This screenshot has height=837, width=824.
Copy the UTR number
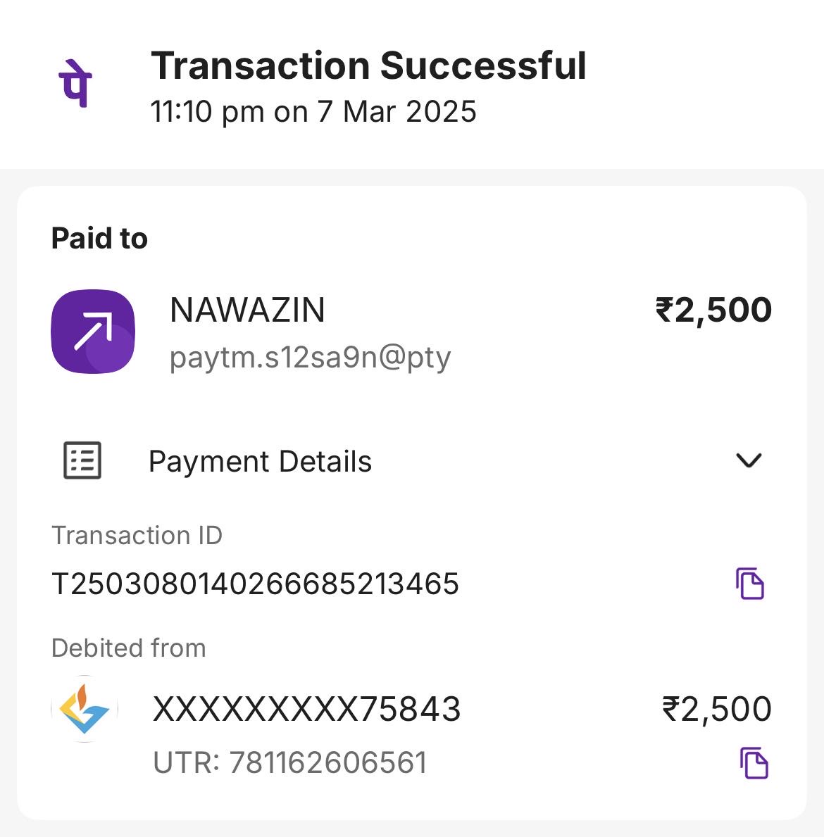754,763
